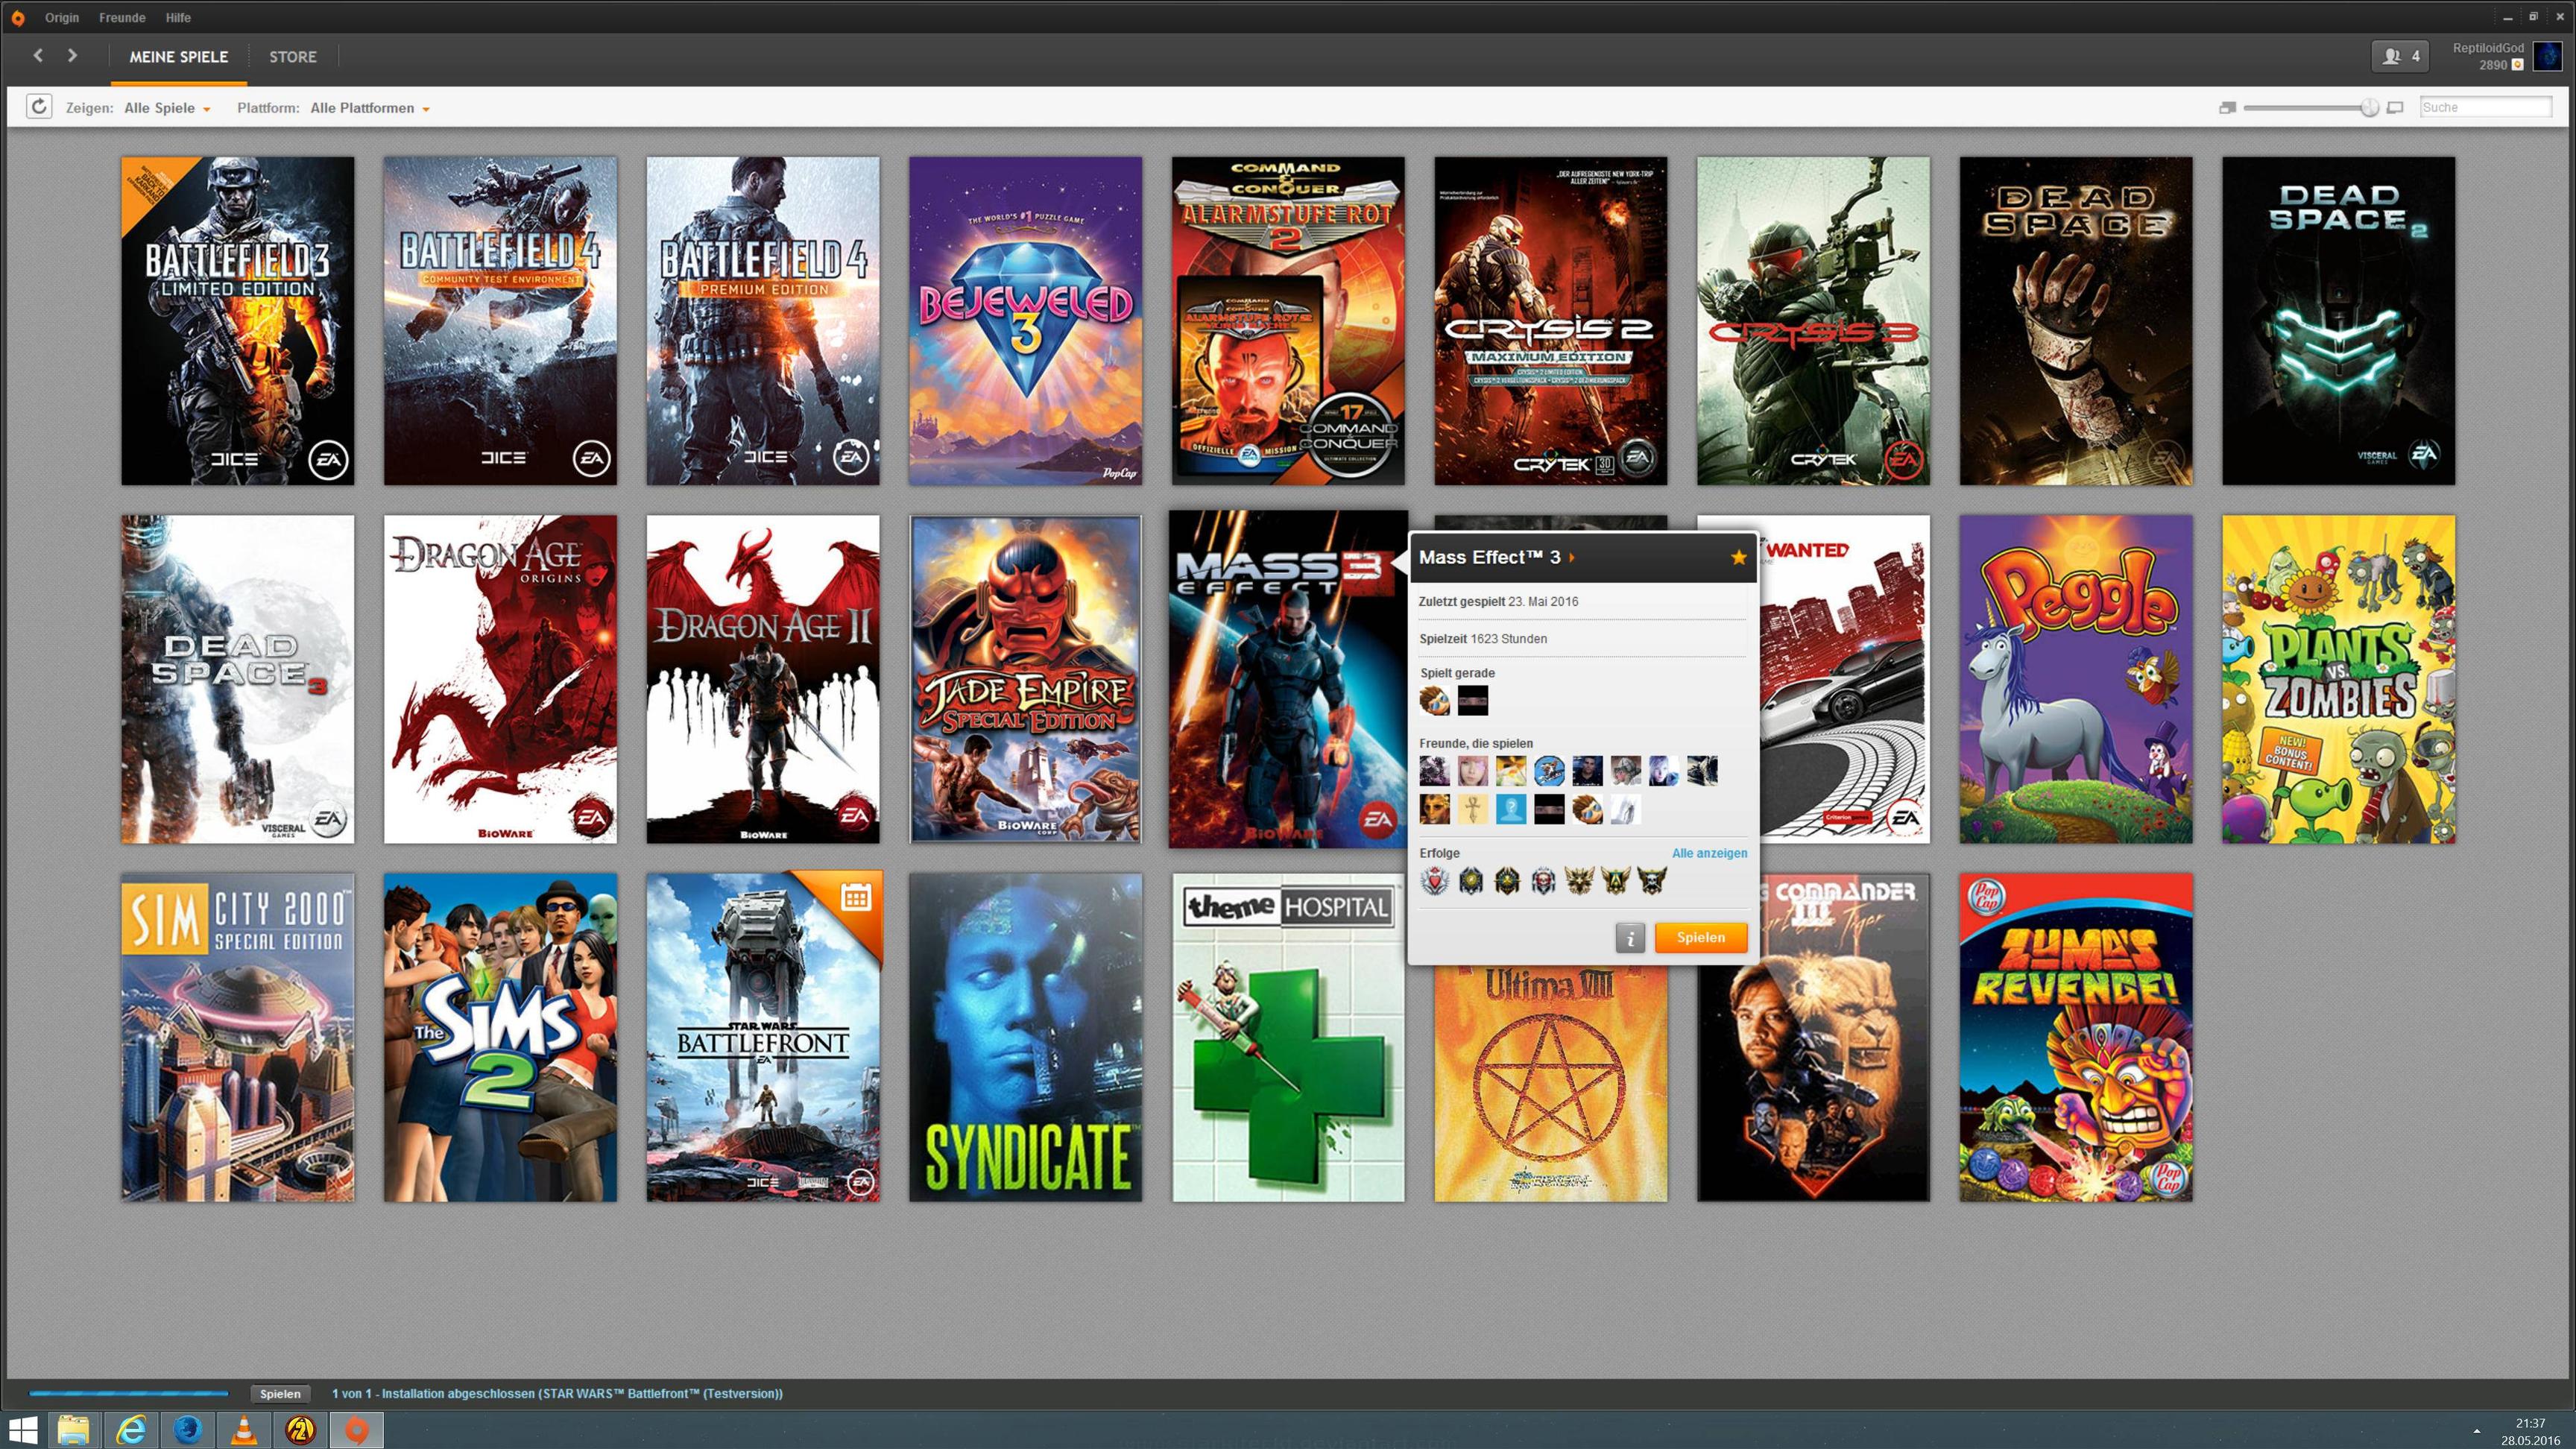The height and width of the screenshot is (1449, 2576).
Task: Switch to the STORE tab
Action: 293,57
